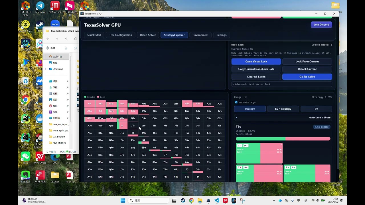365x205 pixels.
Task: Select the 99 cell in range grid
Action: pyautogui.click(x=144, y=140)
